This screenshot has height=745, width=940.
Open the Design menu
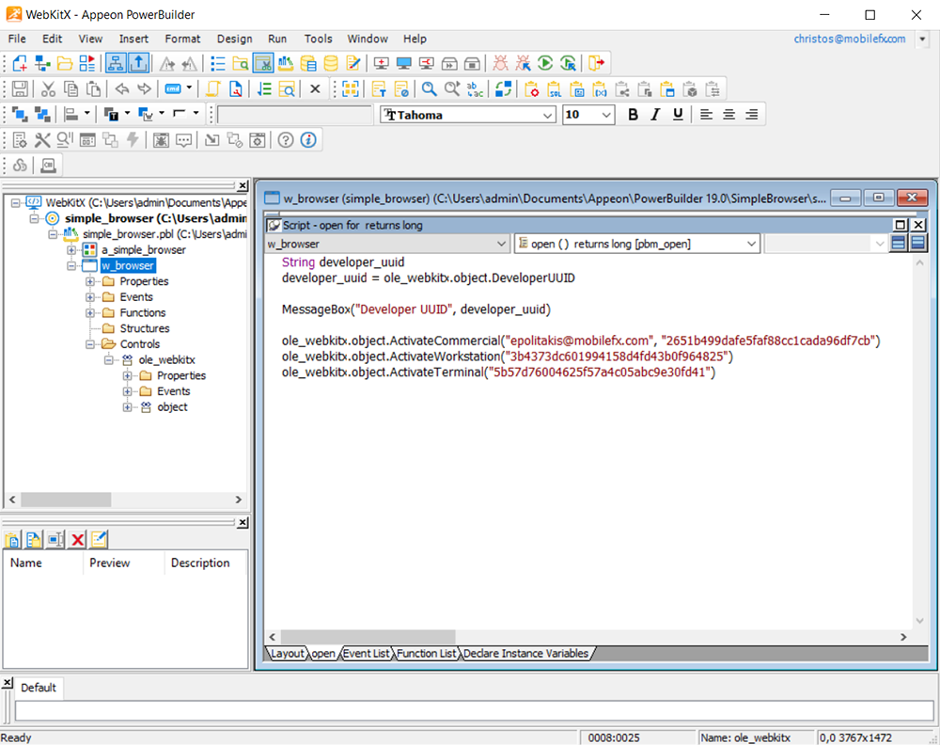click(234, 39)
